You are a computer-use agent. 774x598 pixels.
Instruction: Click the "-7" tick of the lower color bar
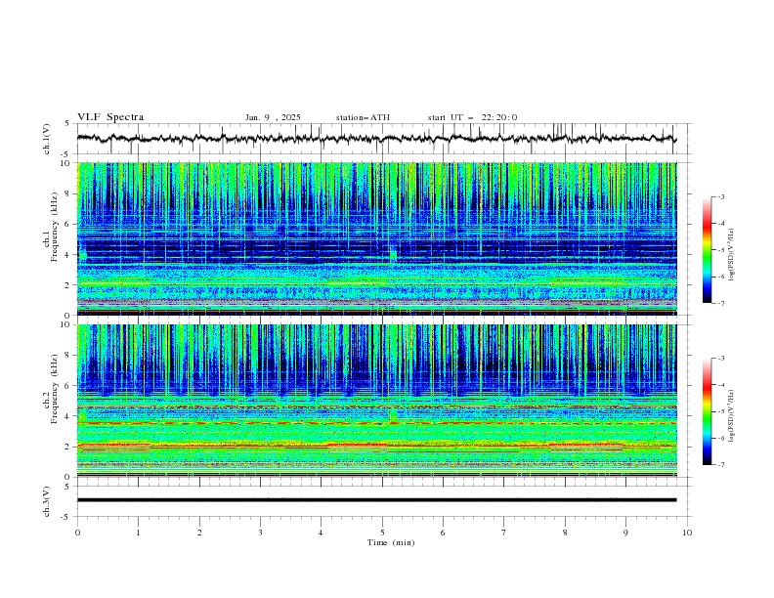(720, 465)
